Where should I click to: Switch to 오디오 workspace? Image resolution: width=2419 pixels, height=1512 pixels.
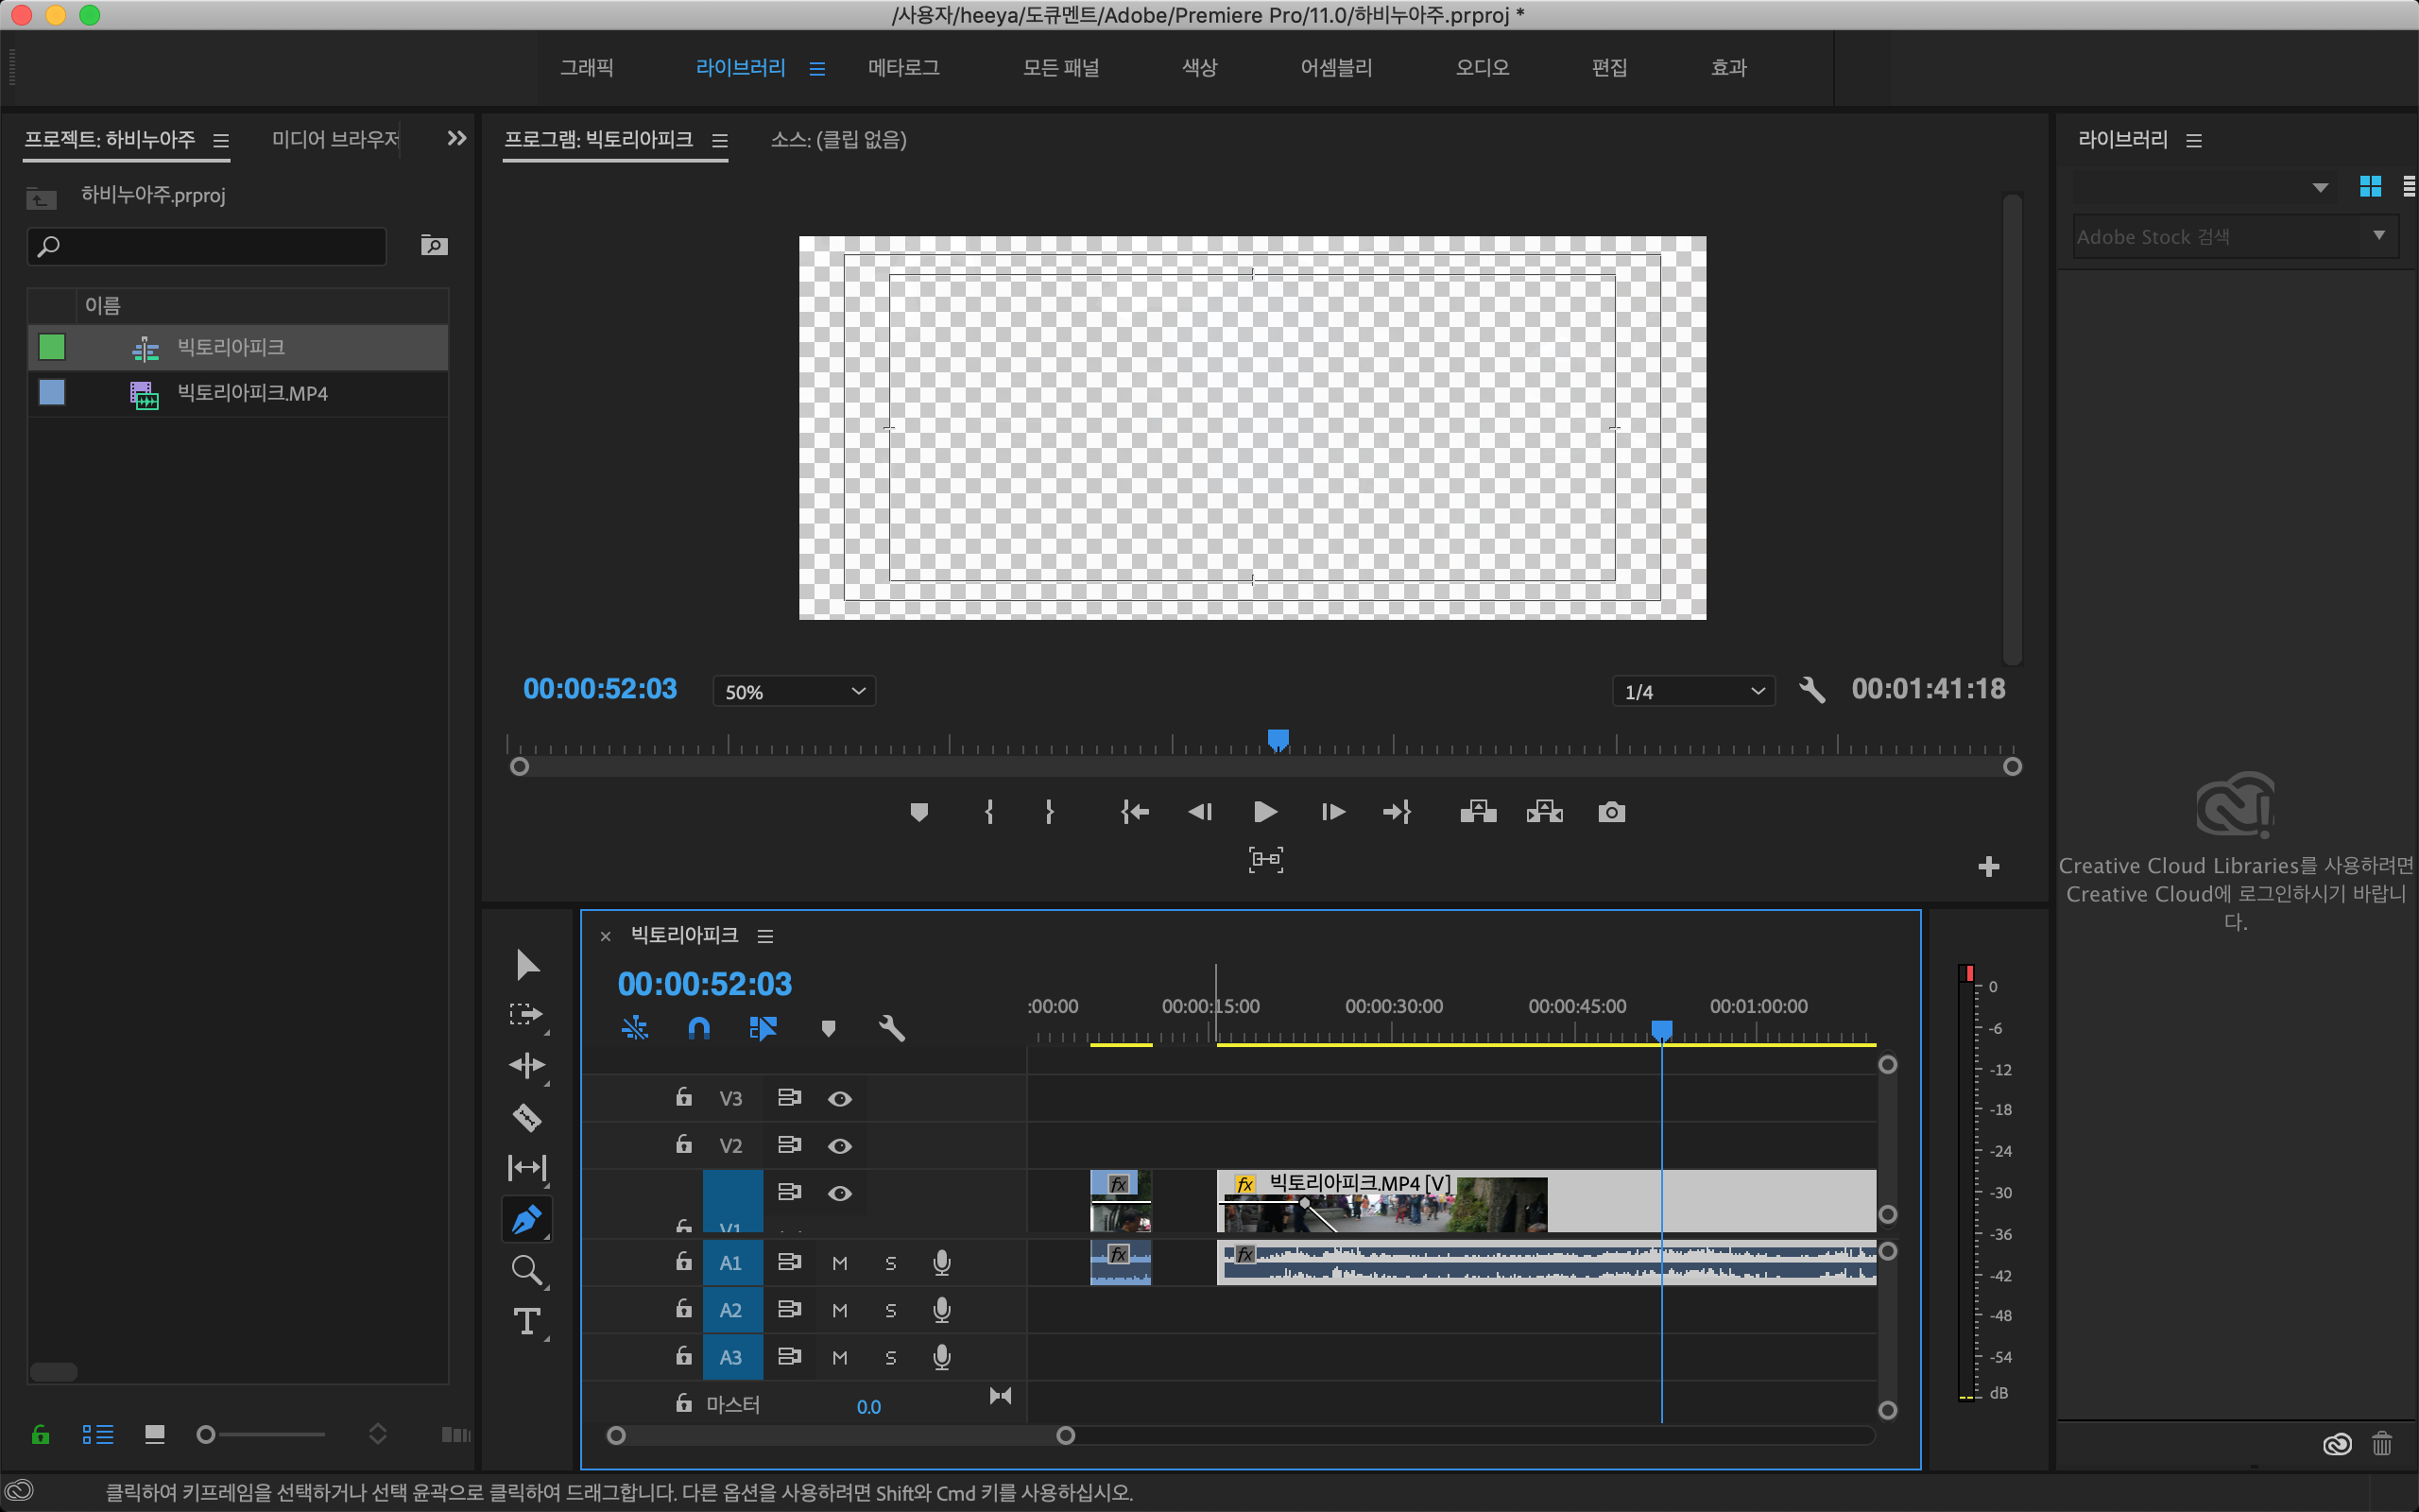coord(1483,67)
